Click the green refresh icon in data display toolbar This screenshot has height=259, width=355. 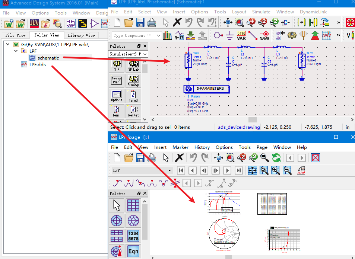pos(276,158)
